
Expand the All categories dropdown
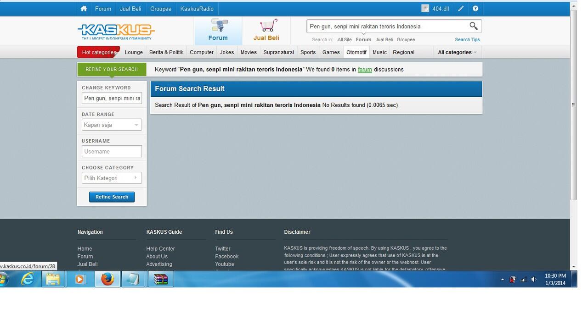(457, 52)
